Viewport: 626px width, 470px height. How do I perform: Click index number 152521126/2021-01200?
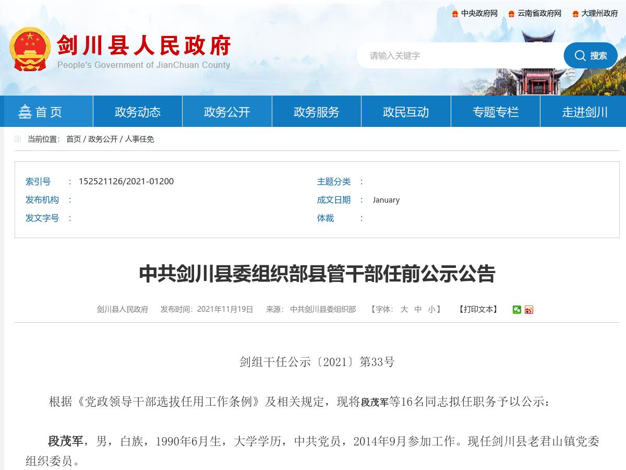coord(126,181)
